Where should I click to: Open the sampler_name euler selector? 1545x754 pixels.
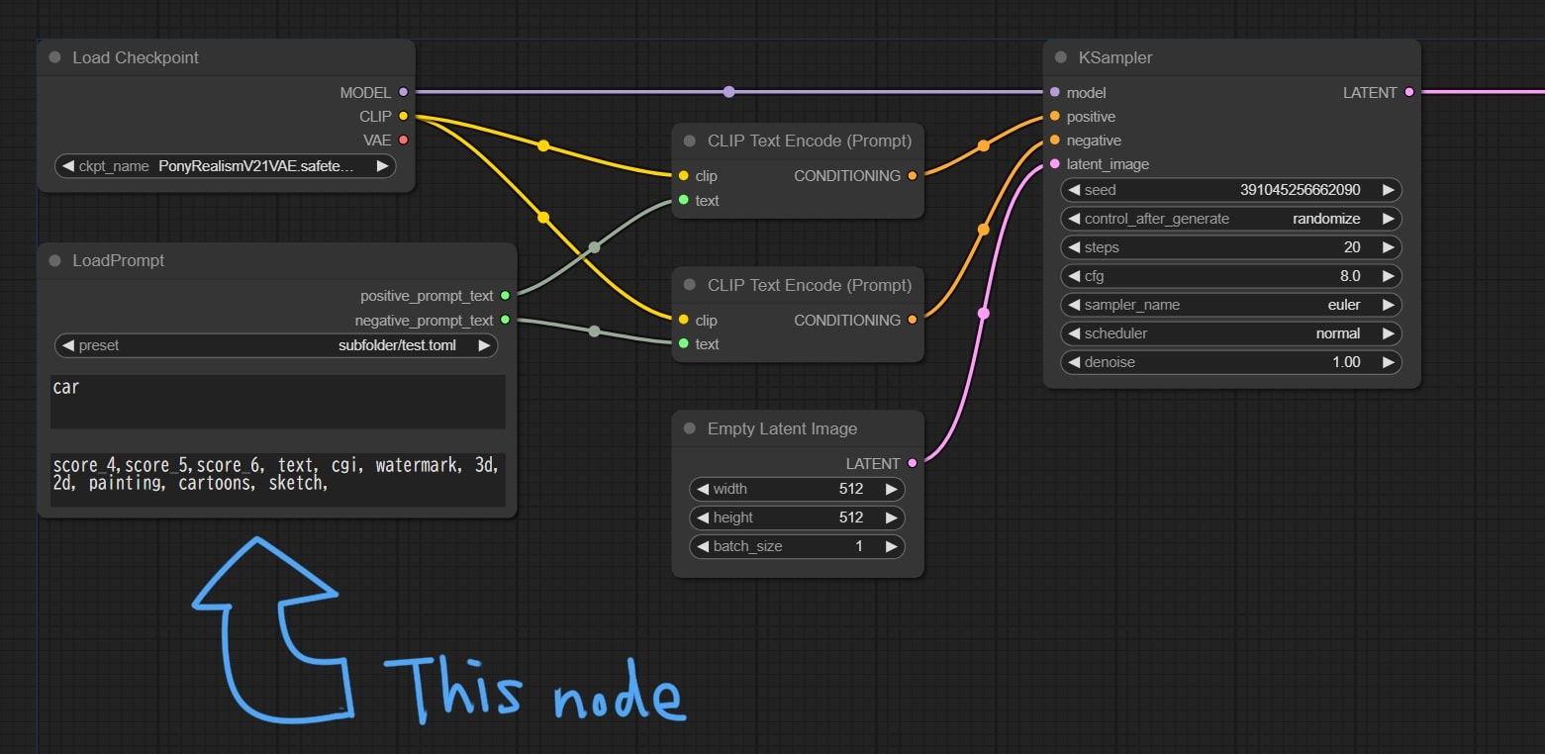click(x=1231, y=305)
